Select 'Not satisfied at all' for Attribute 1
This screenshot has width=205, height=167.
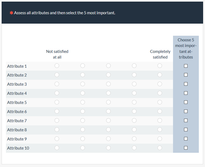57,66
